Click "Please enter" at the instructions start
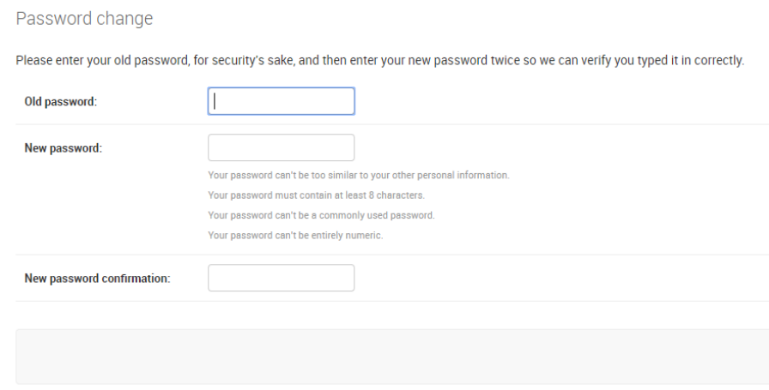 pos(45,61)
